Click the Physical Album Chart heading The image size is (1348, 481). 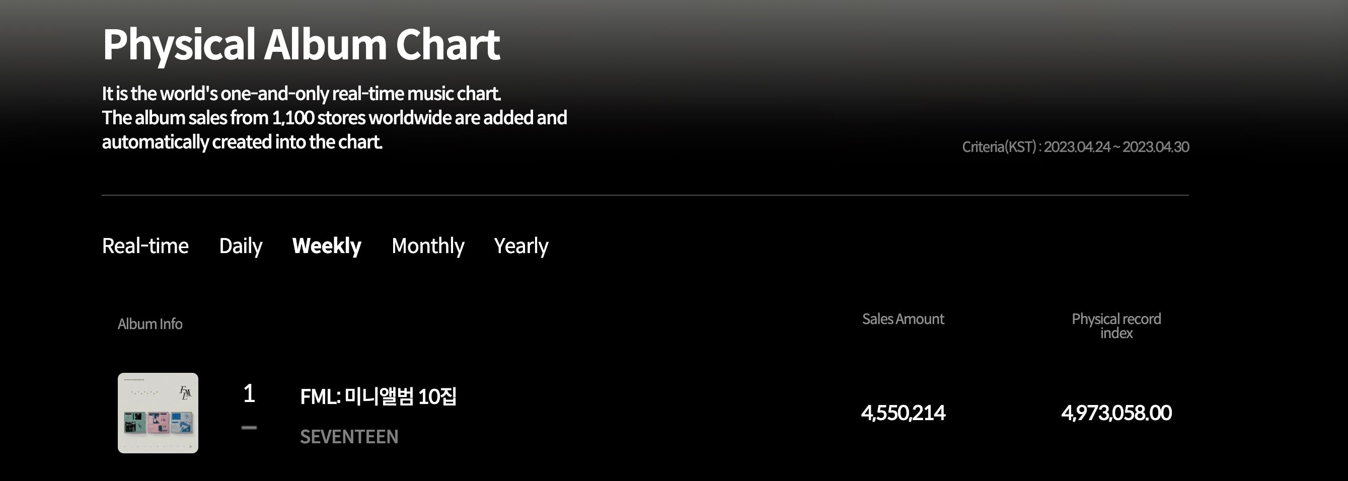coord(301,44)
